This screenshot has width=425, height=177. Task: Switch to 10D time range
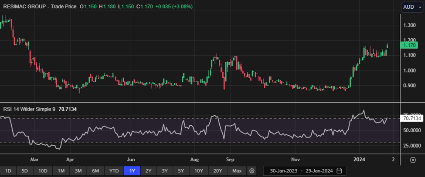point(43,170)
